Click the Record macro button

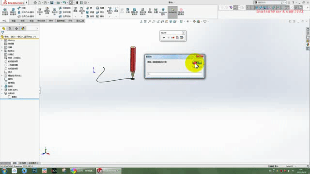coord(173,38)
